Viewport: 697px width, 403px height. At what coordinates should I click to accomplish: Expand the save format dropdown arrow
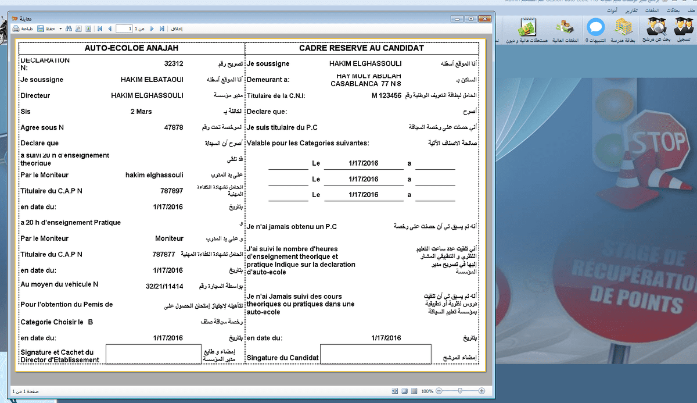pos(60,28)
